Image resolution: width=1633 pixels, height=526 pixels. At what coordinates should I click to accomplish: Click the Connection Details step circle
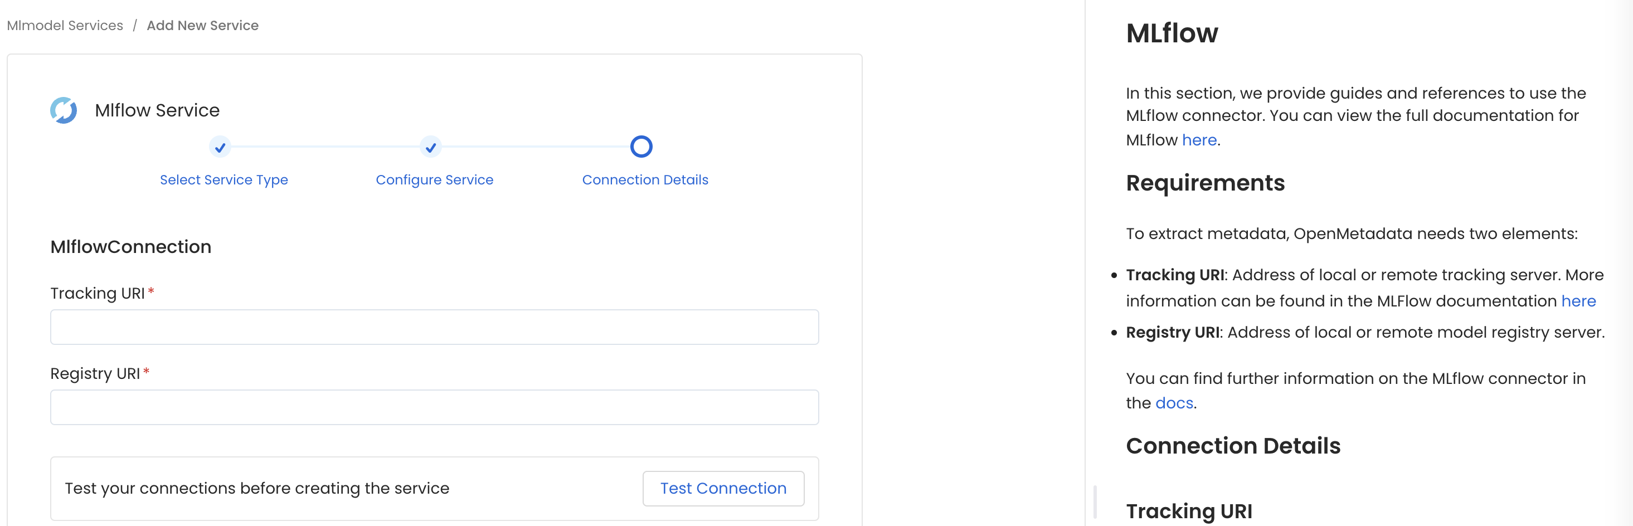coord(641,147)
